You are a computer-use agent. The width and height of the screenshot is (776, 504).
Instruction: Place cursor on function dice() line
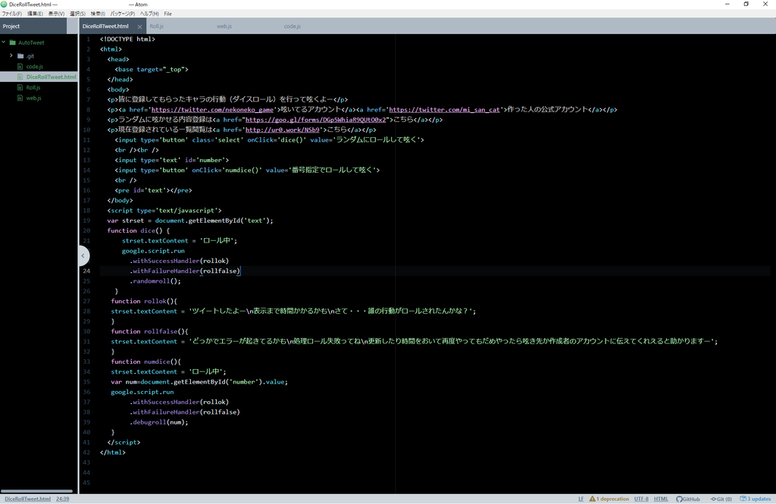pos(139,230)
